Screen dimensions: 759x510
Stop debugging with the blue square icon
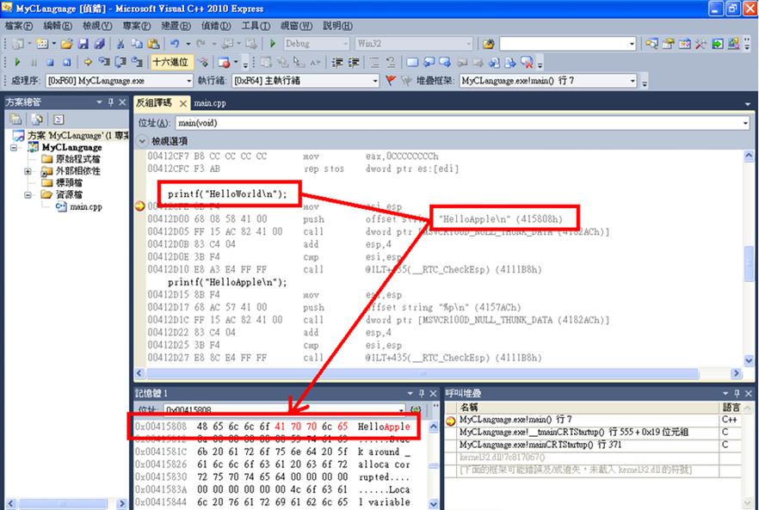click(x=50, y=63)
